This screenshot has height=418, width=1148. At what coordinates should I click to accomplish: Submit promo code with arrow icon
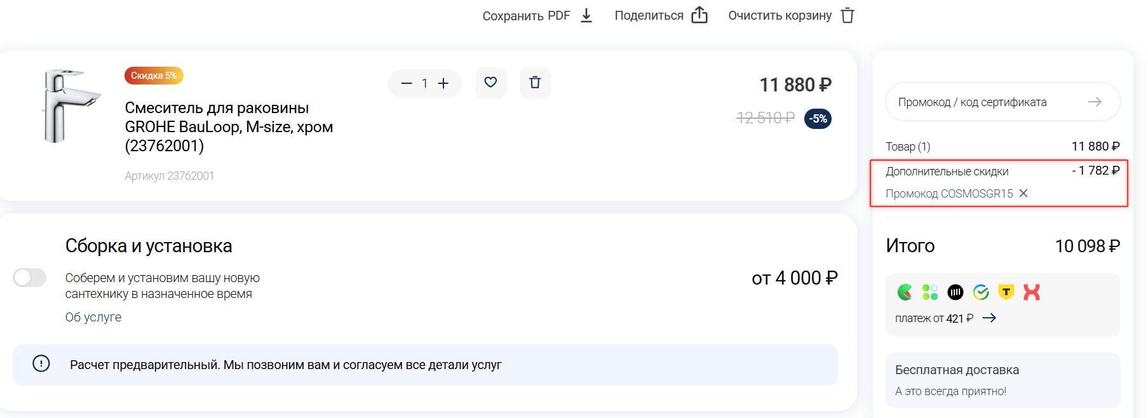(x=1094, y=102)
